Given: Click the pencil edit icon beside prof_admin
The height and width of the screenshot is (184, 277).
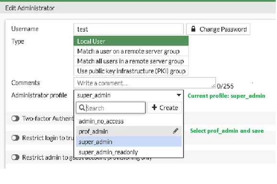Looking at the screenshot, I should [x=175, y=131].
